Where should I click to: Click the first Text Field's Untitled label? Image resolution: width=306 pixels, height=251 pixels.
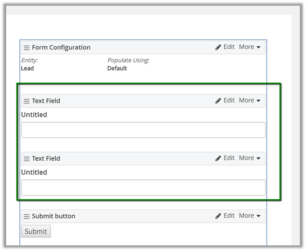34,115
